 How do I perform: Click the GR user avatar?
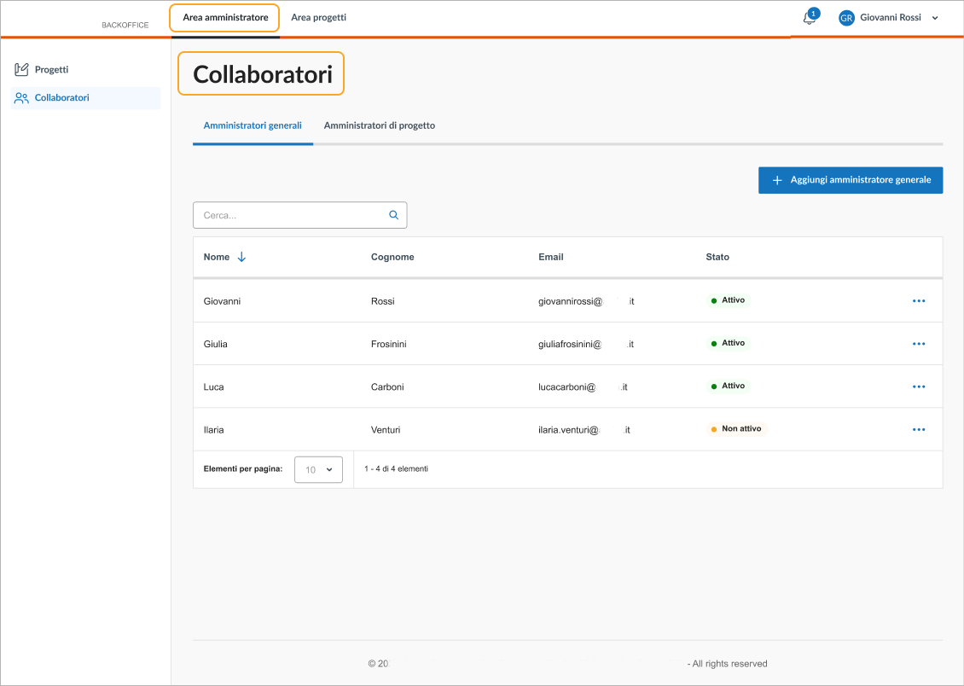pyautogui.click(x=846, y=18)
